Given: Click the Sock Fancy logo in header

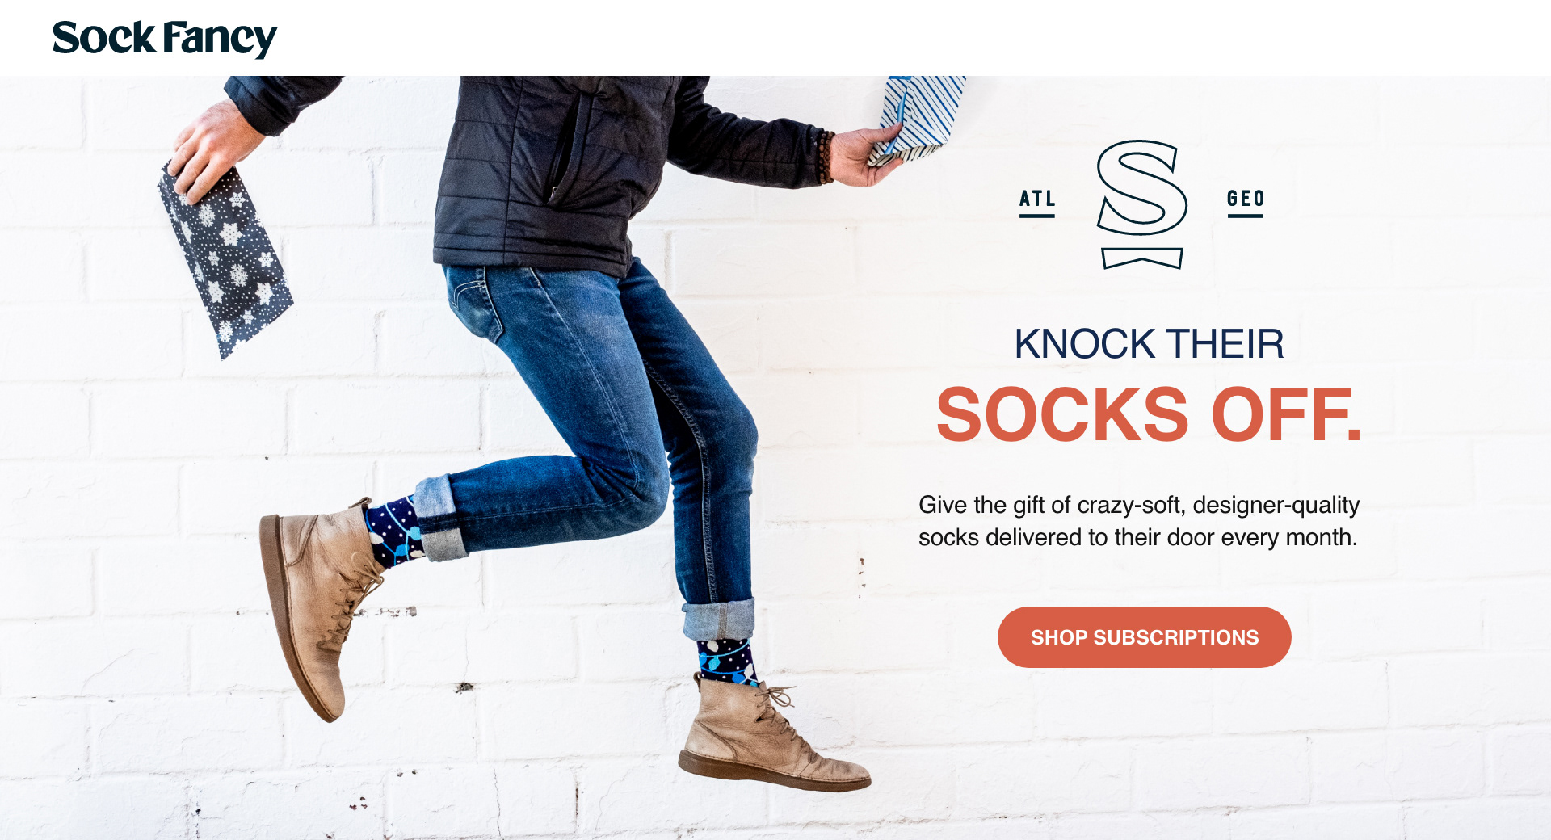Looking at the screenshot, I should (x=164, y=38).
